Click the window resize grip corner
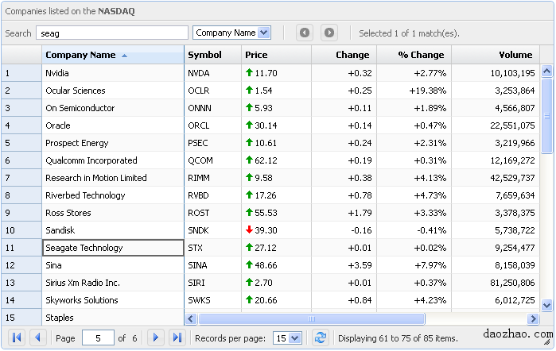The image size is (556, 351). (549, 342)
